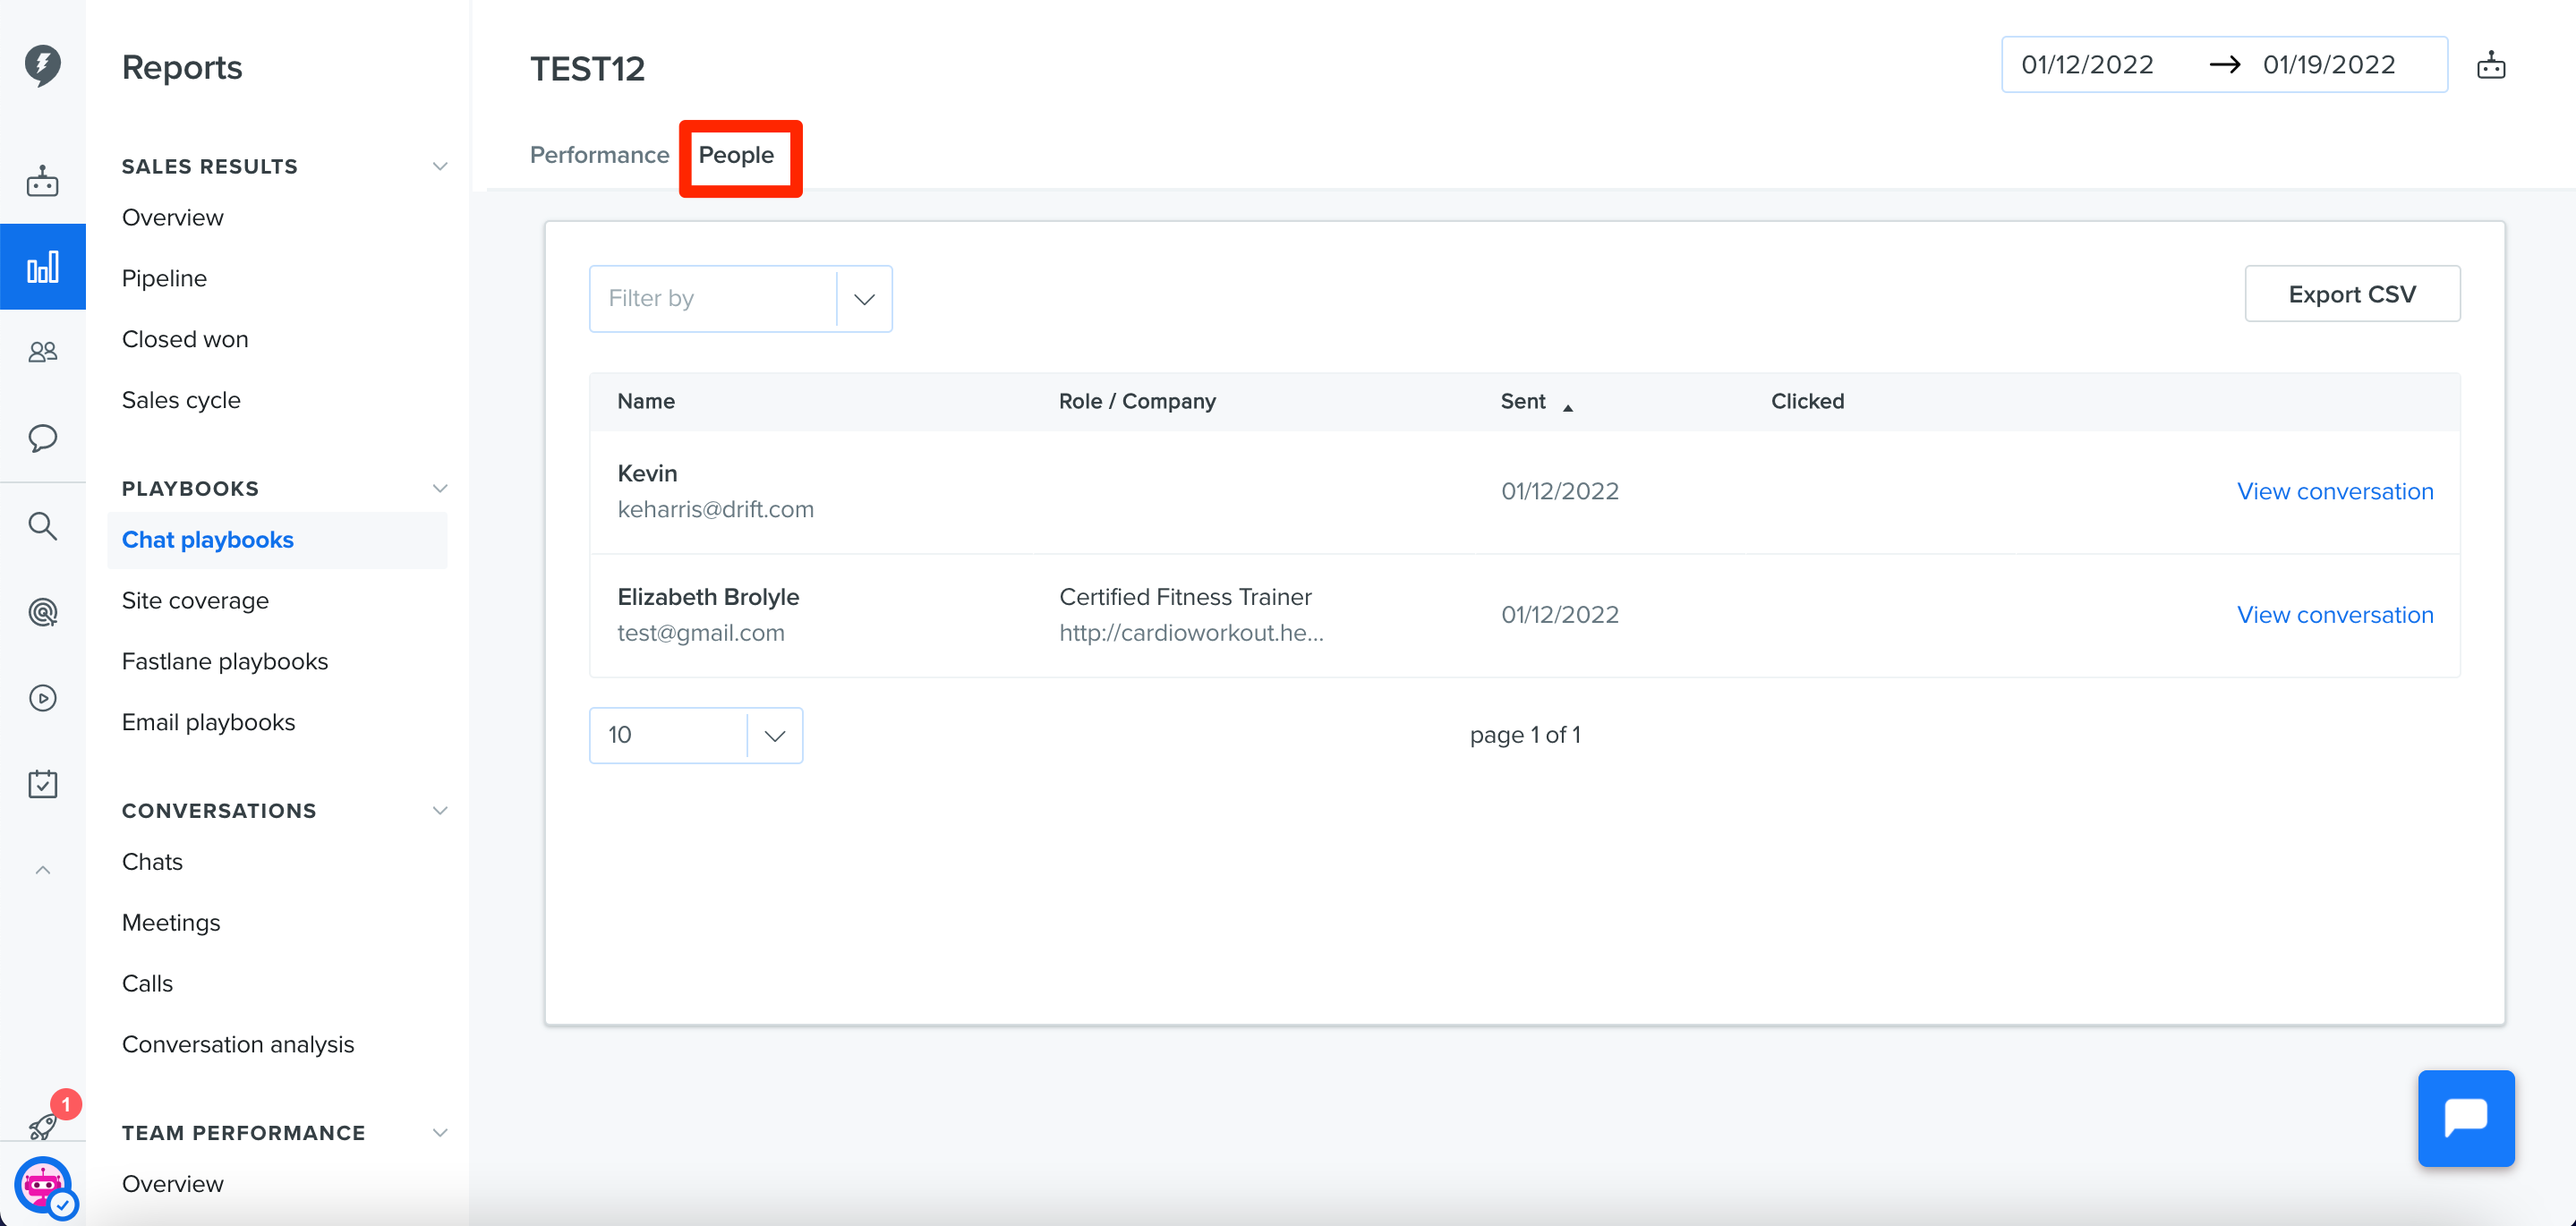View conversation for Kevin
2576x1226 pixels.
[2335, 491]
